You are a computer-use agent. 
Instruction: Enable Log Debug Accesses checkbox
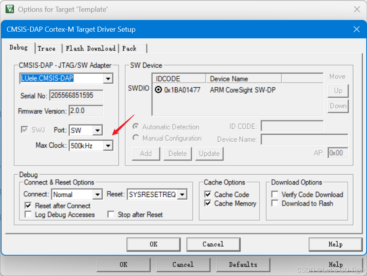pos(28,215)
